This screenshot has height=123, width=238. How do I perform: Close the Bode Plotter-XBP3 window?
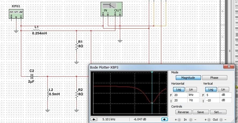click(x=229, y=66)
